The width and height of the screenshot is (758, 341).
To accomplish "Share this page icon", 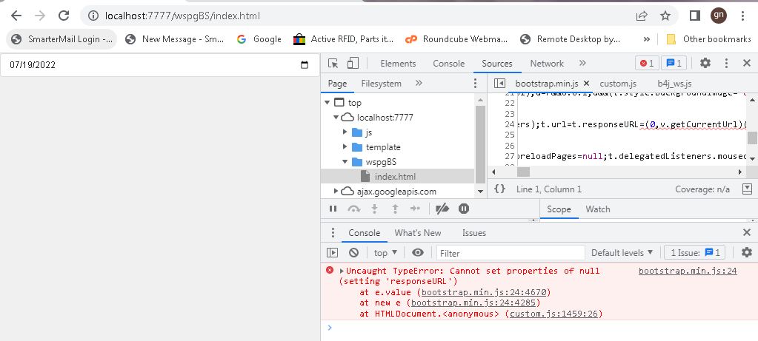I will click(642, 16).
